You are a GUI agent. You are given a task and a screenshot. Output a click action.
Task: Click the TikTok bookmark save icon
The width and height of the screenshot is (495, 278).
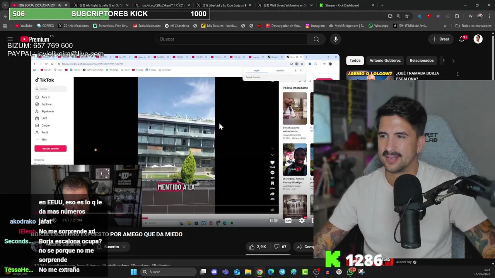coord(272,183)
